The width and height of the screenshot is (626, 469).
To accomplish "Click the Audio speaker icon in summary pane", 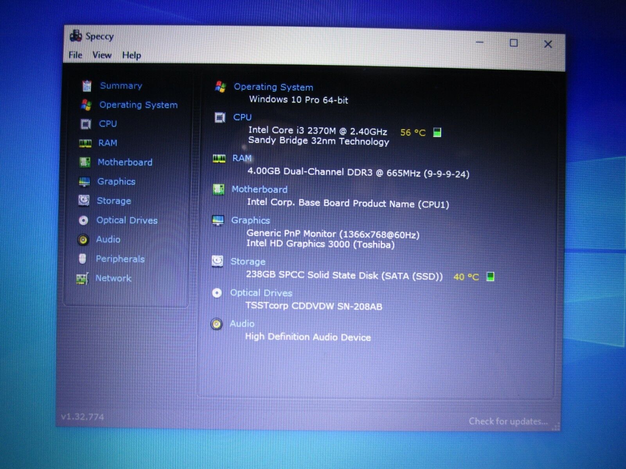I will pyautogui.click(x=216, y=324).
